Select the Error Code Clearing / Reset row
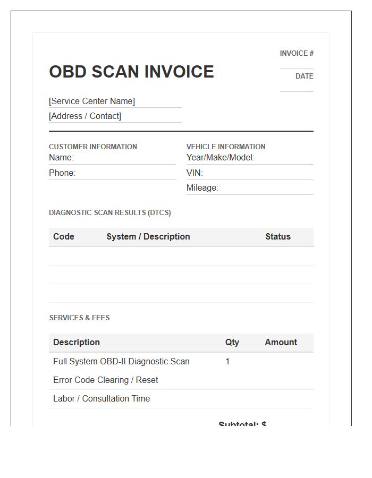Image resolution: width=372 pixels, height=478 pixels. [181, 380]
